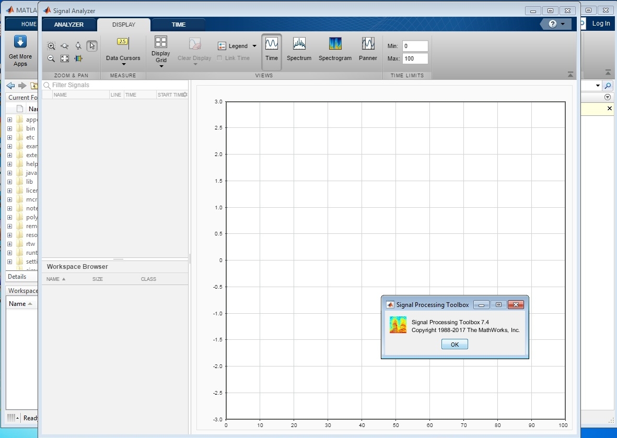Check the Link Time checkbox
The height and width of the screenshot is (438, 617).
point(219,58)
